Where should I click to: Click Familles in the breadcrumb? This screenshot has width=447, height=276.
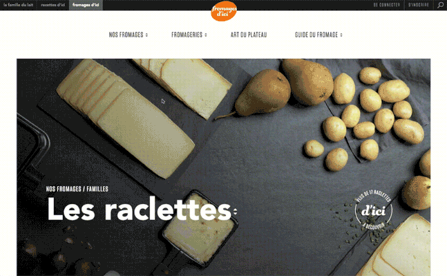[x=97, y=189]
